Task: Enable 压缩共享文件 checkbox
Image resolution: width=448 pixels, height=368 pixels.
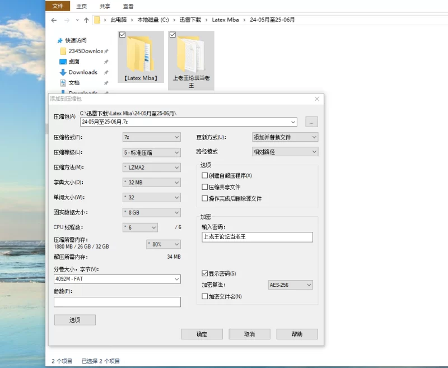Action: (204, 187)
